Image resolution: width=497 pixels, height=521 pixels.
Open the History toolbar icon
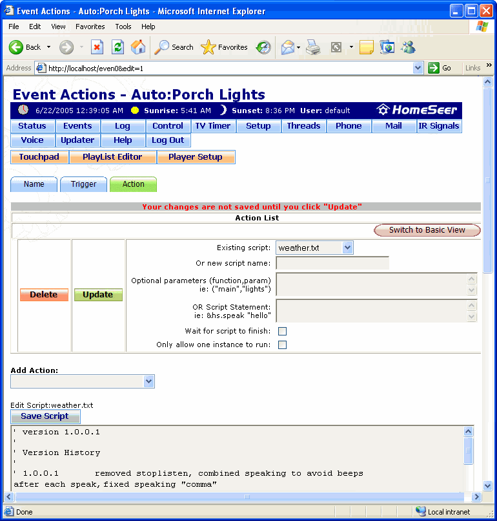[x=263, y=48]
